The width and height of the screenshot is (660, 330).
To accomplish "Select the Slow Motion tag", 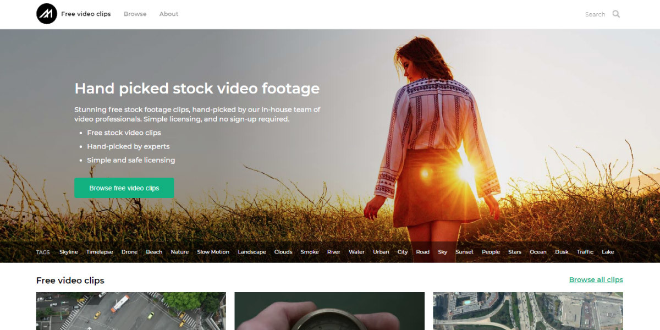I will click(x=213, y=252).
